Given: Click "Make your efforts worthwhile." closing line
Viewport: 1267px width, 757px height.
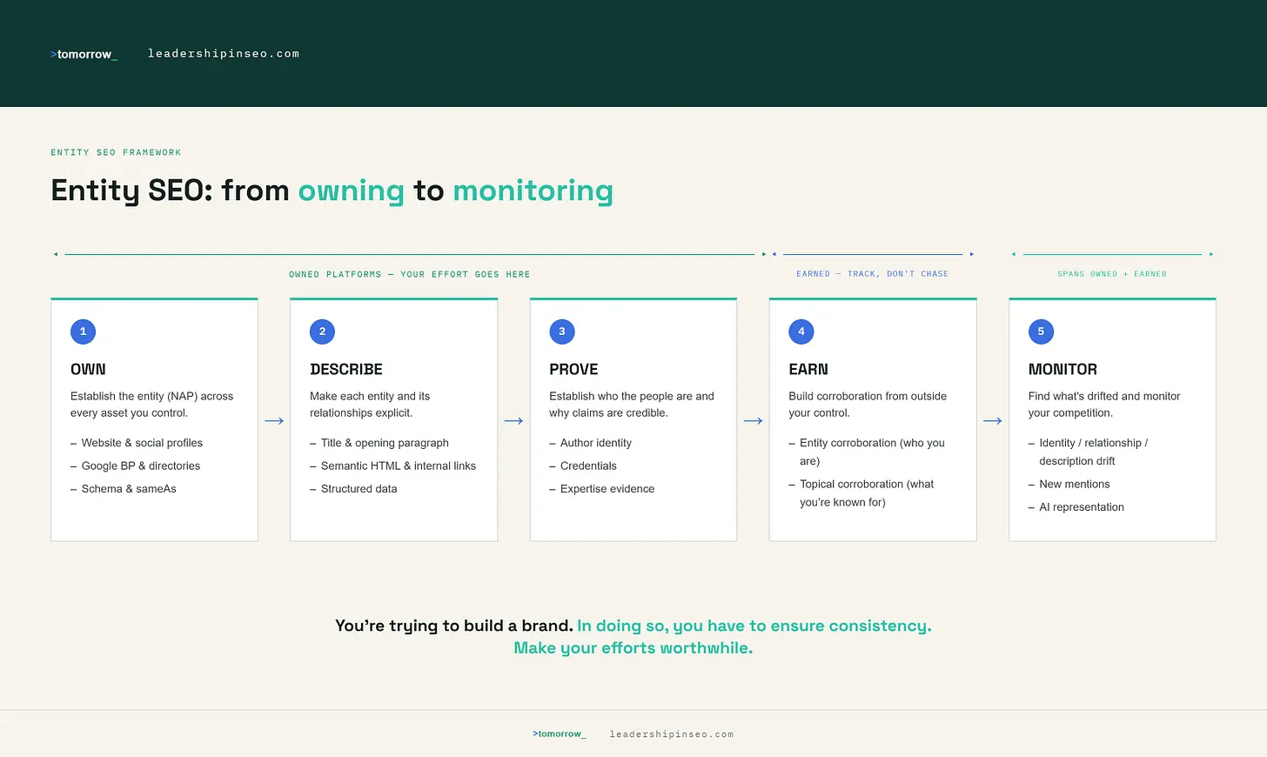Looking at the screenshot, I should coord(633,648).
